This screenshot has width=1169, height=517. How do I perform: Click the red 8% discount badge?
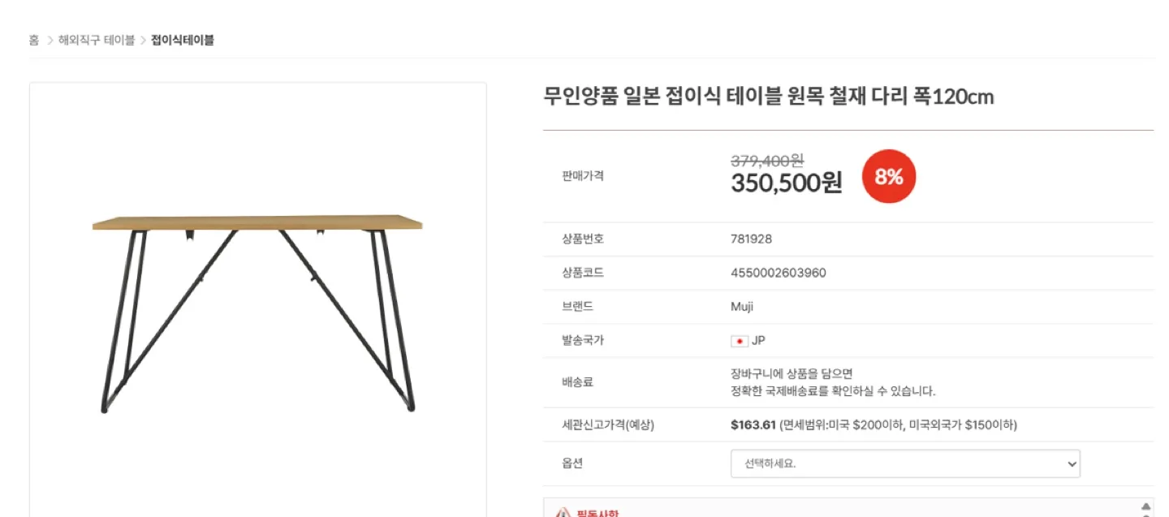pos(888,176)
